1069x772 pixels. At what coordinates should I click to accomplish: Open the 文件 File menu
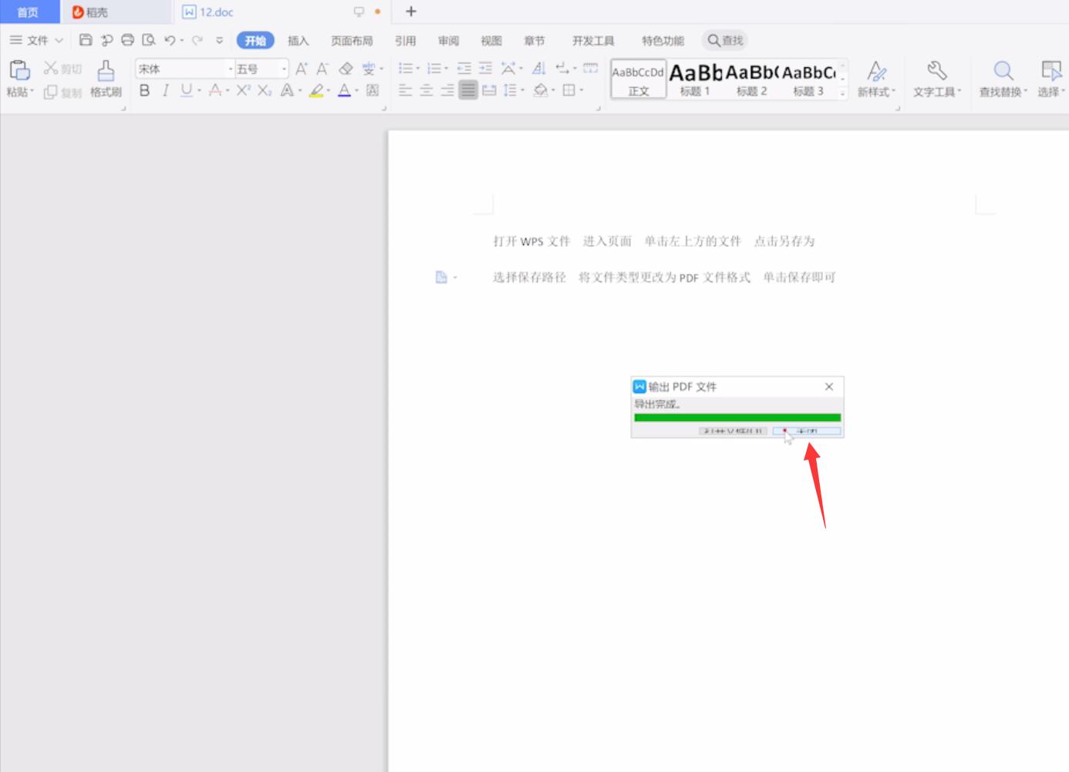pyautogui.click(x=36, y=40)
